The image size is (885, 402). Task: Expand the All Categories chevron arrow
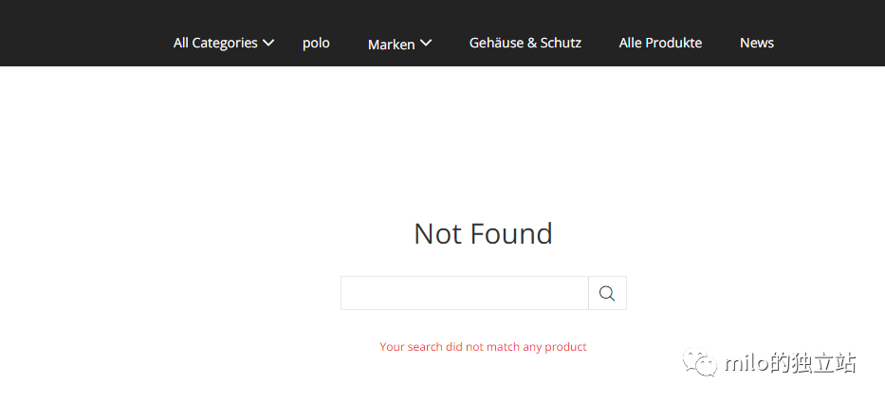click(268, 43)
